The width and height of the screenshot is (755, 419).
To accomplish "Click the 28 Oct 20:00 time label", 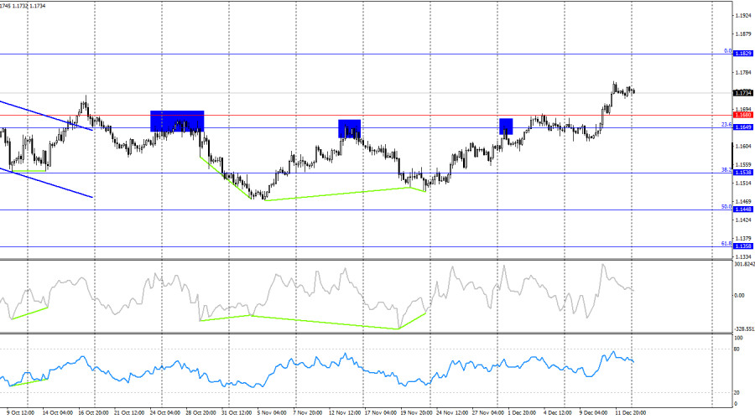I will [200, 413].
